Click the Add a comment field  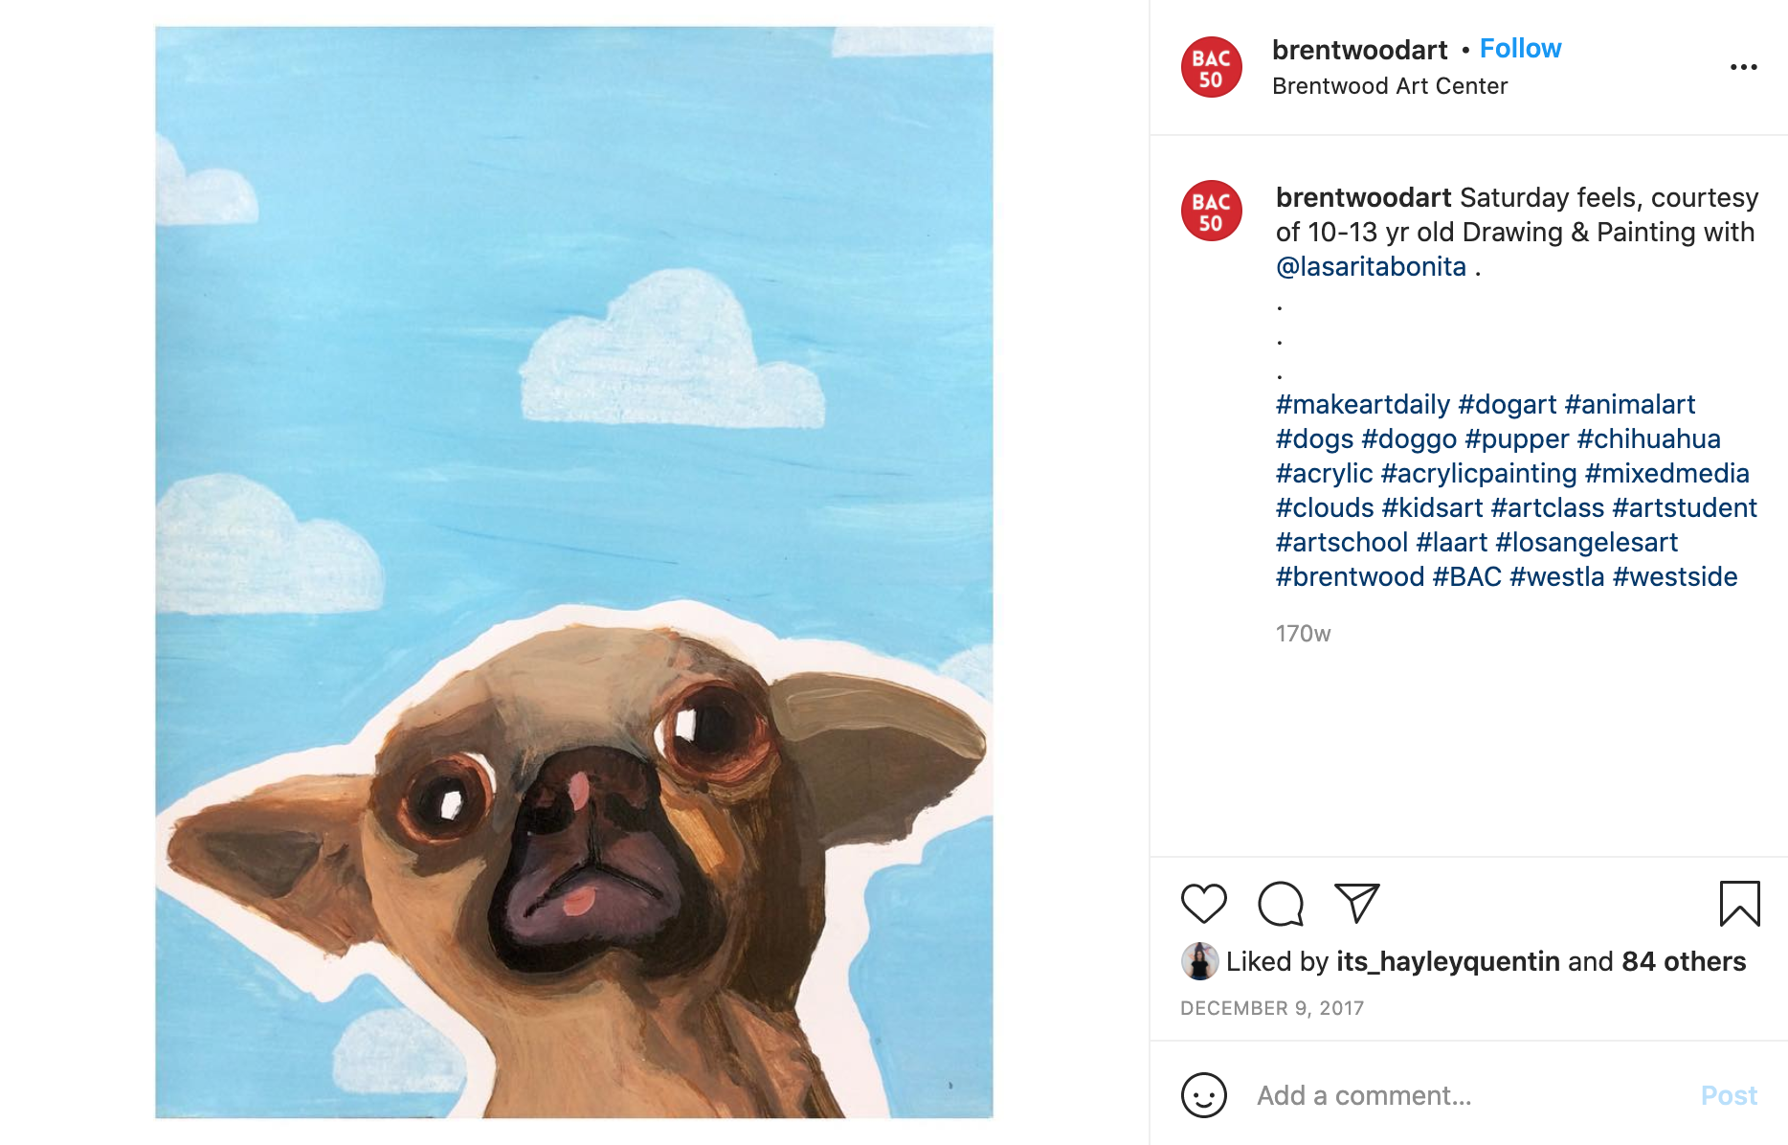click(1464, 1095)
